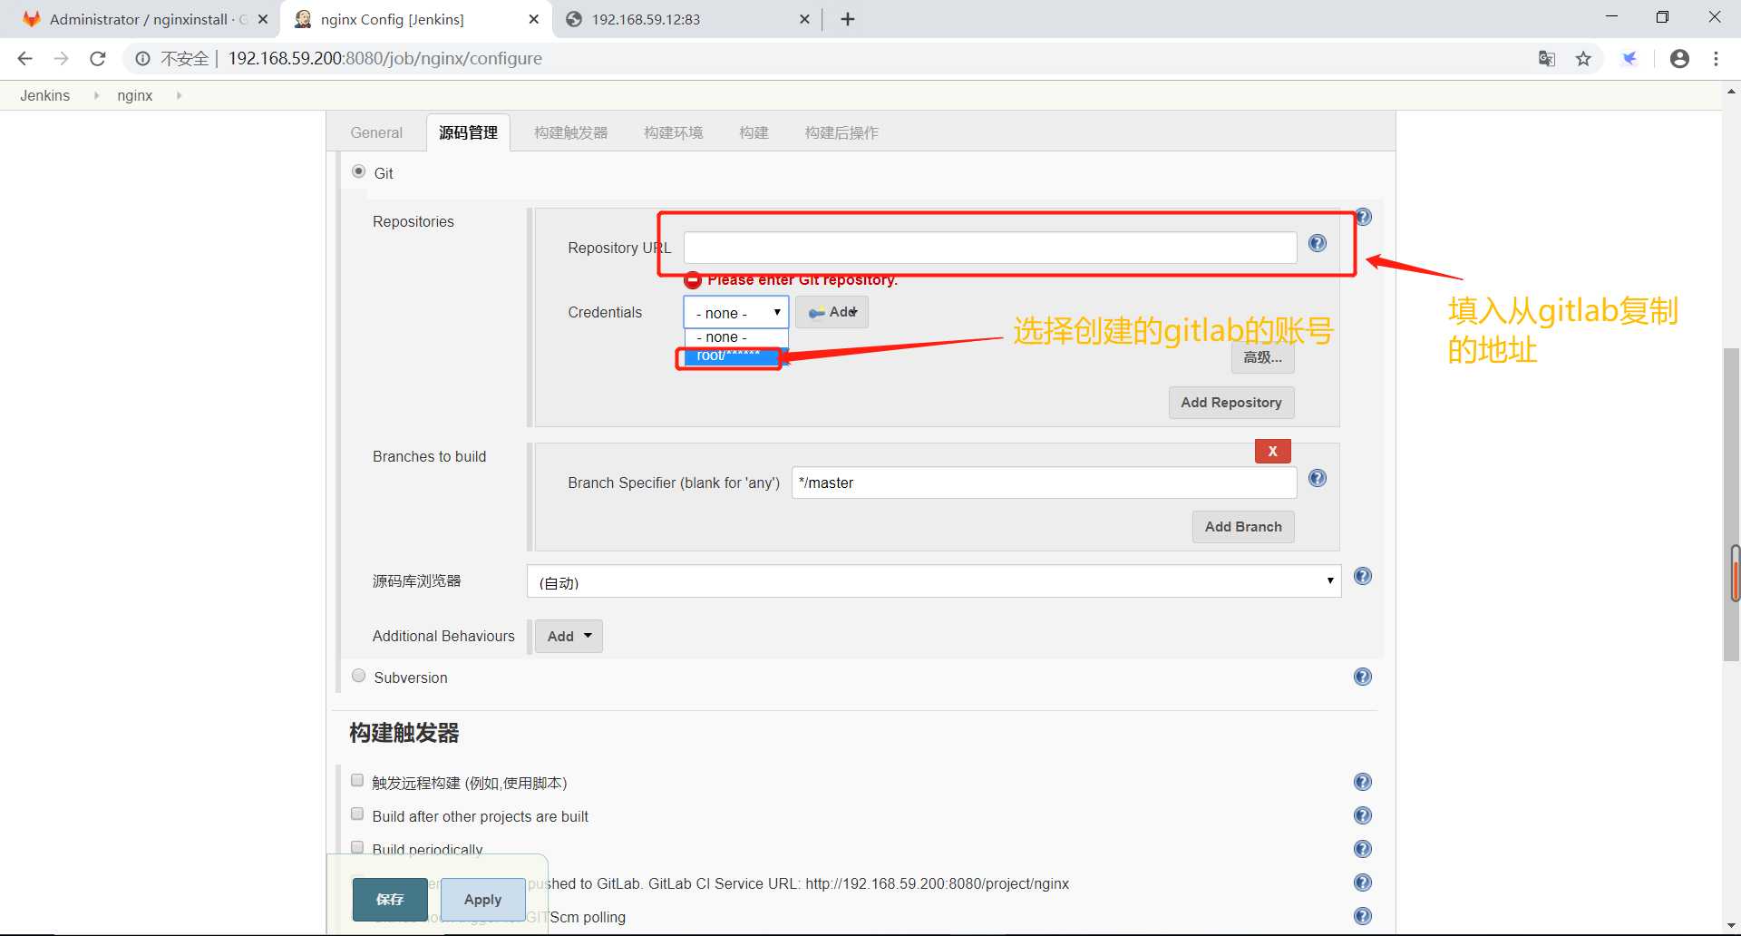1741x936 pixels.
Task: Check Build after other projects are built
Action: tap(357, 814)
